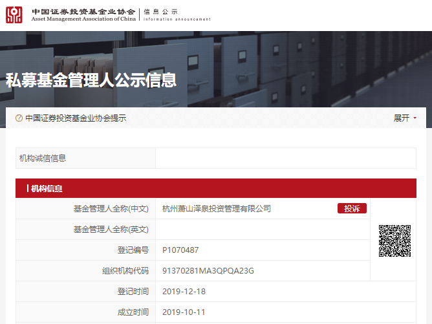This screenshot has width=432, height=324.
Task: Click the 成立时间 label
Action: pos(133,312)
